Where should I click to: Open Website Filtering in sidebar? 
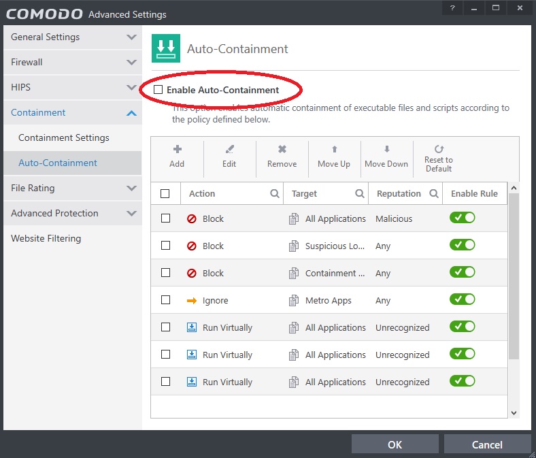46,238
